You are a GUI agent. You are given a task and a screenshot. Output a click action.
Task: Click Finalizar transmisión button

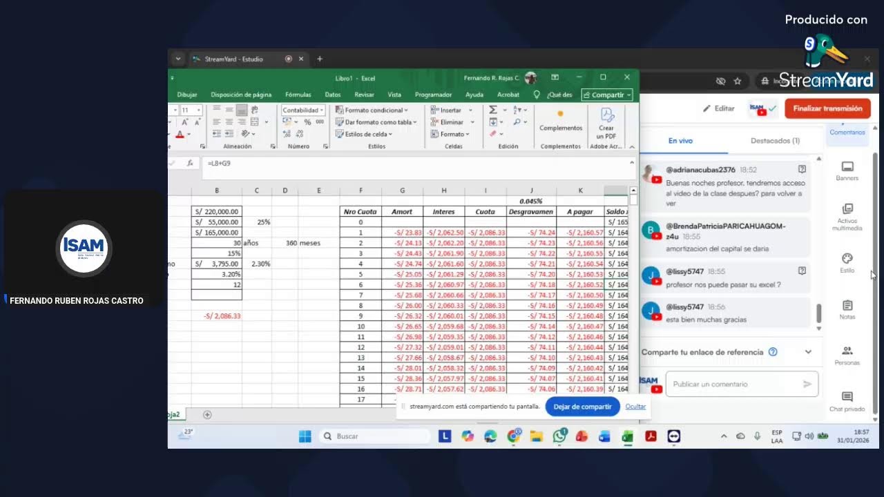click(827, 108)
